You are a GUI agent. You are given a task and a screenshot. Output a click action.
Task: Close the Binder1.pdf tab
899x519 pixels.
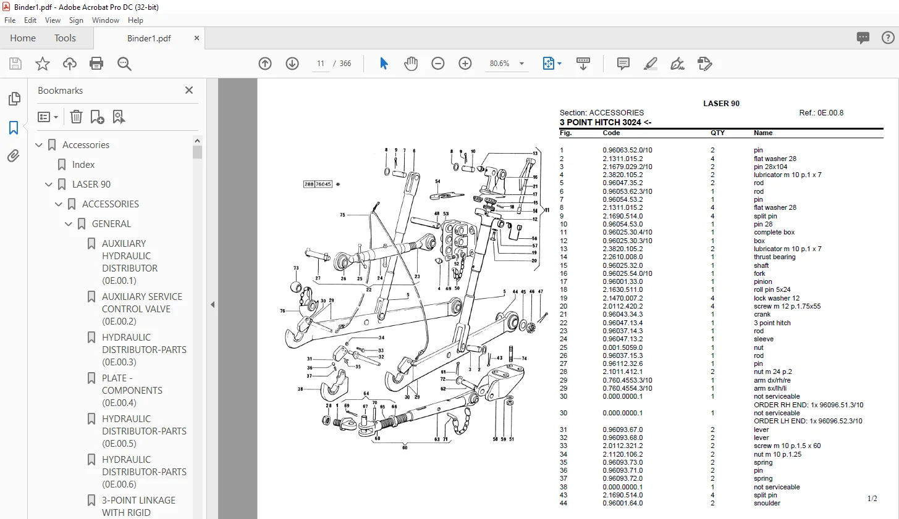(x=196, y=38)
